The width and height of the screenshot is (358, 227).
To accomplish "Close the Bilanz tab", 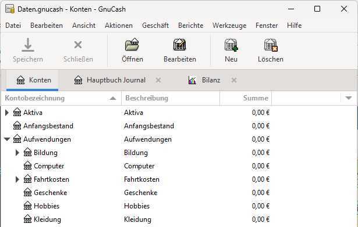I will (x=234, y=80).
